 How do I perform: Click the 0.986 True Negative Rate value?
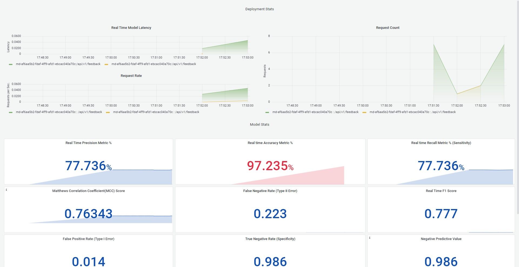270,261
